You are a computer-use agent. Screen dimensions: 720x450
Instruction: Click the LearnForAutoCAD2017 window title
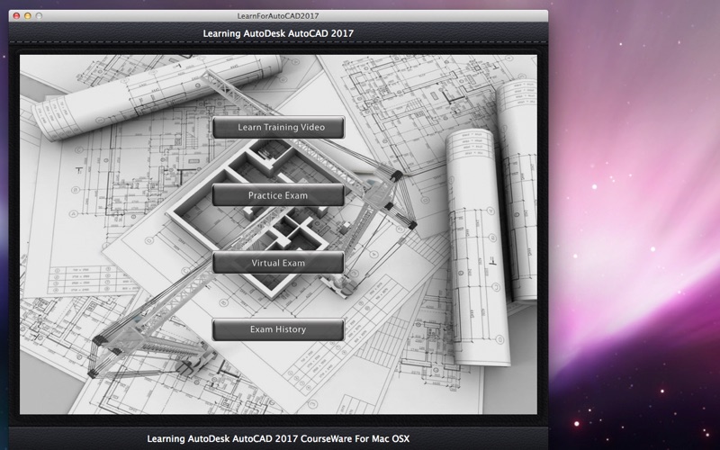(278, 15)
